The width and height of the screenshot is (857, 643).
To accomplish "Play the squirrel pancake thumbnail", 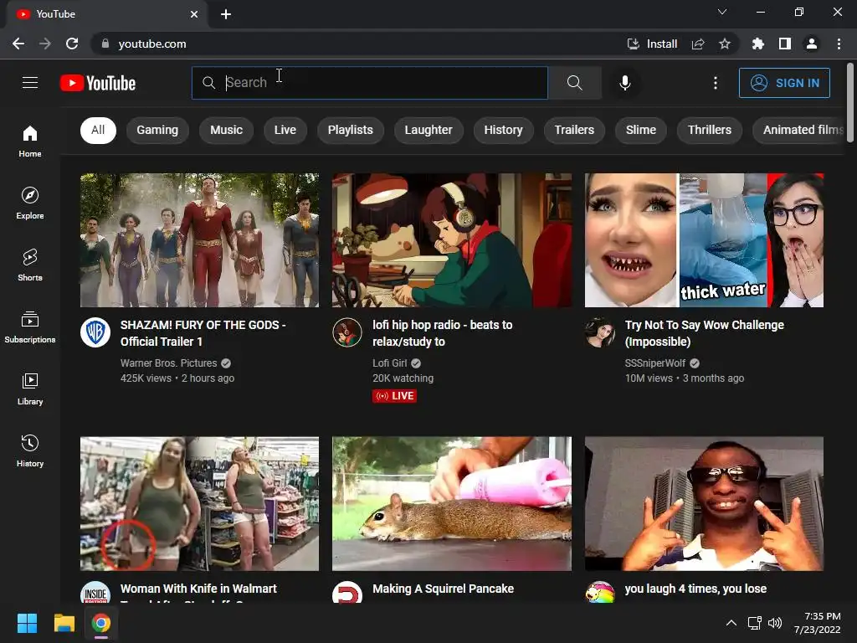I will [452, 503].
